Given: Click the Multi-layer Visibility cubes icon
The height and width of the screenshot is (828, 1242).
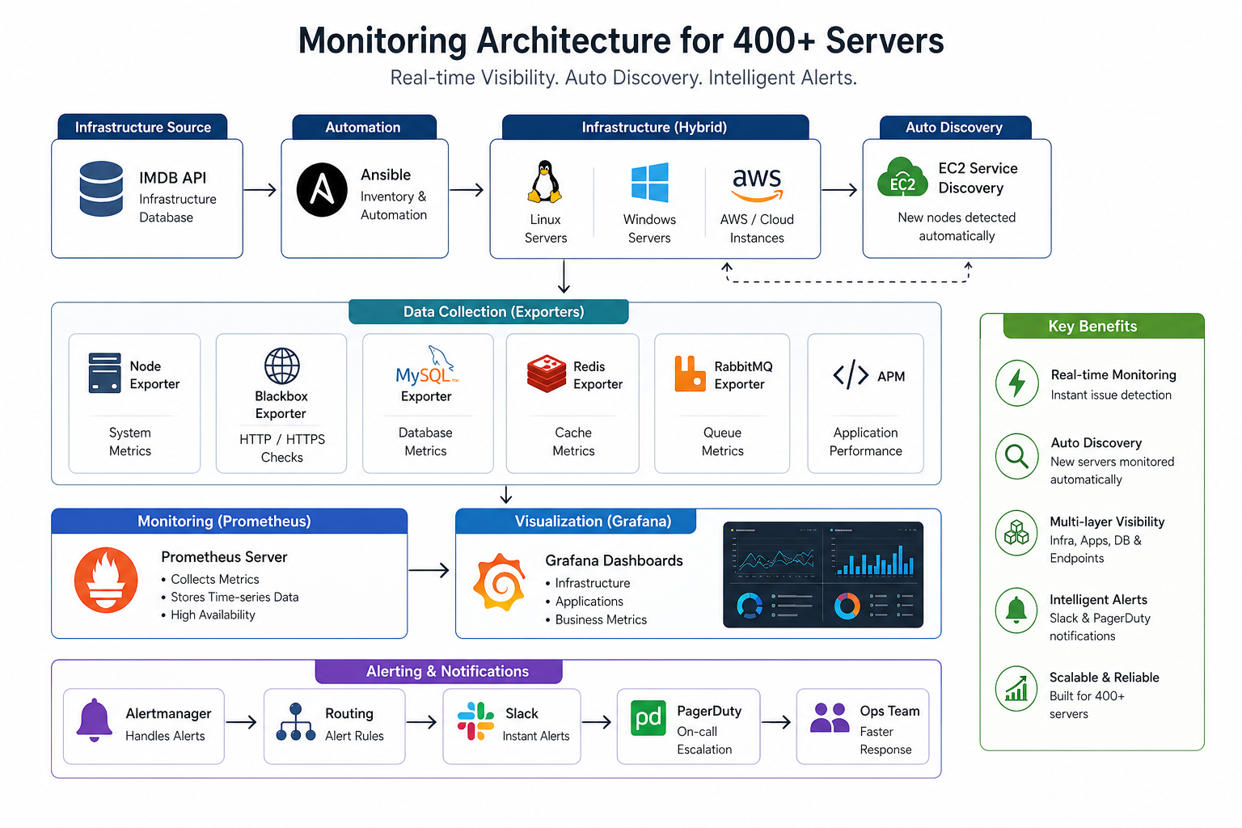Looking at the screenshot, I should pos(1016,533).
